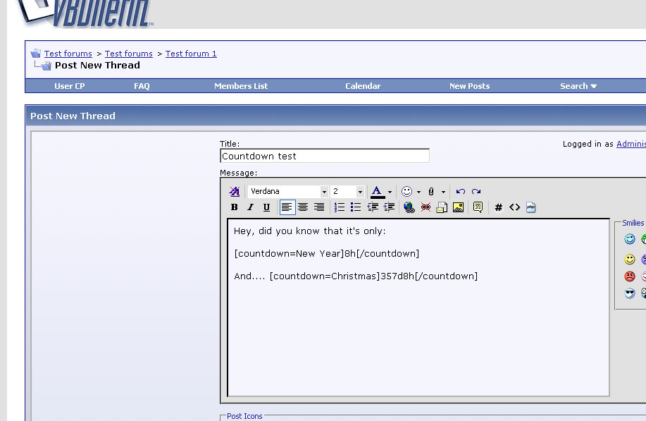Screen dimensions: 646x421
Task: Wrap selection in PHP tags
Action: click(531, 207)
